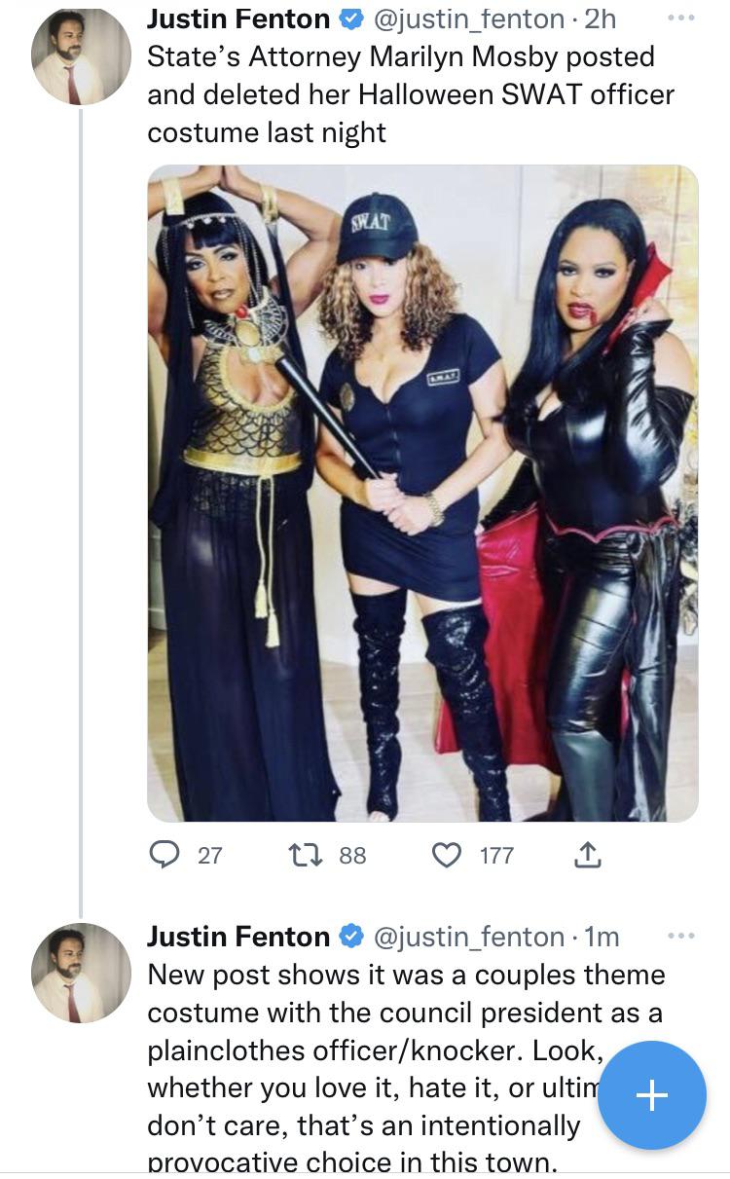The width and height of the screenshot is (730, 1179).
Task: Tap the verified badge on the second tweet
Action: click(x=348, y=937)
